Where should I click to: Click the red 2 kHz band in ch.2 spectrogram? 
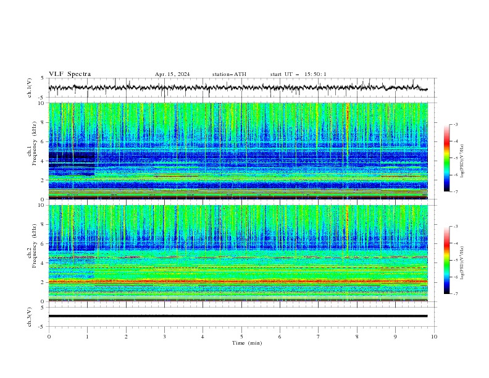point(238,281)
